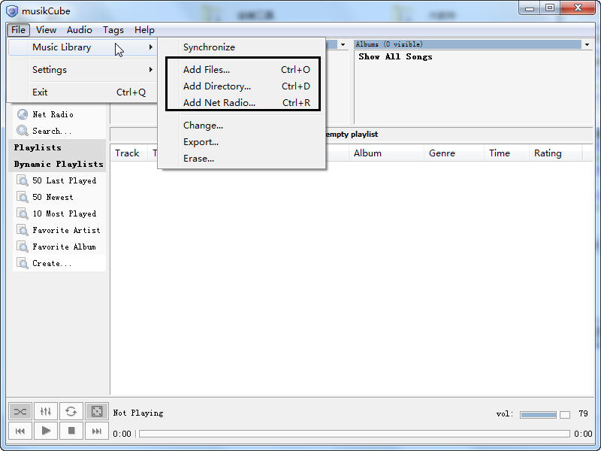This screenshot has width=601, height=451.
Task: Expand the Music Library submenu arrow
Action: point(151,47)
